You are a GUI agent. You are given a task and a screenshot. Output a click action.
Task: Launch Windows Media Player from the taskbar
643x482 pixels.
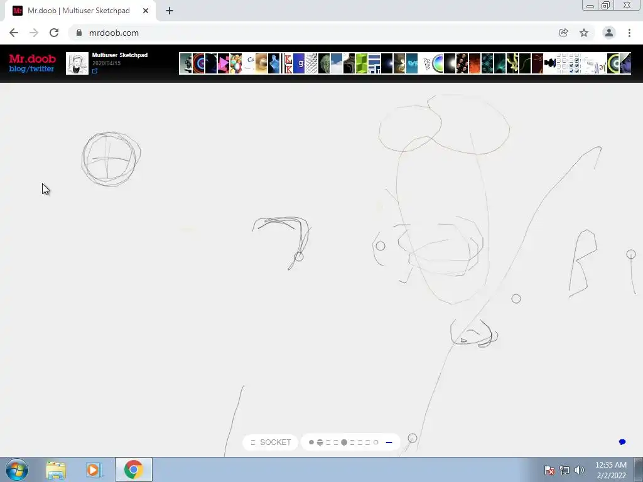pos(94,470)
